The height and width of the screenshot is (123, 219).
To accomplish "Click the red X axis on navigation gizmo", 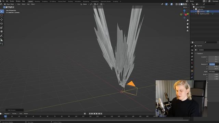I will 186,15.
